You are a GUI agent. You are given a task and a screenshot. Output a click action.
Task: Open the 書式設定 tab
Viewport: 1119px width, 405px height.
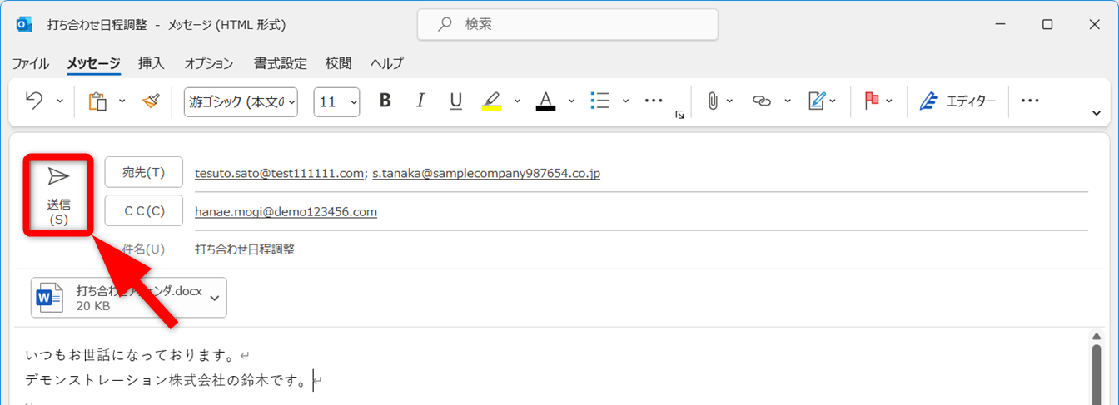pos(281,63)
